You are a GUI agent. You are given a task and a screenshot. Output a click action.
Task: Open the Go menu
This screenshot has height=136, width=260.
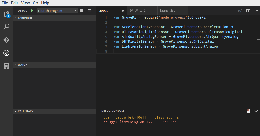coord(35,3)
